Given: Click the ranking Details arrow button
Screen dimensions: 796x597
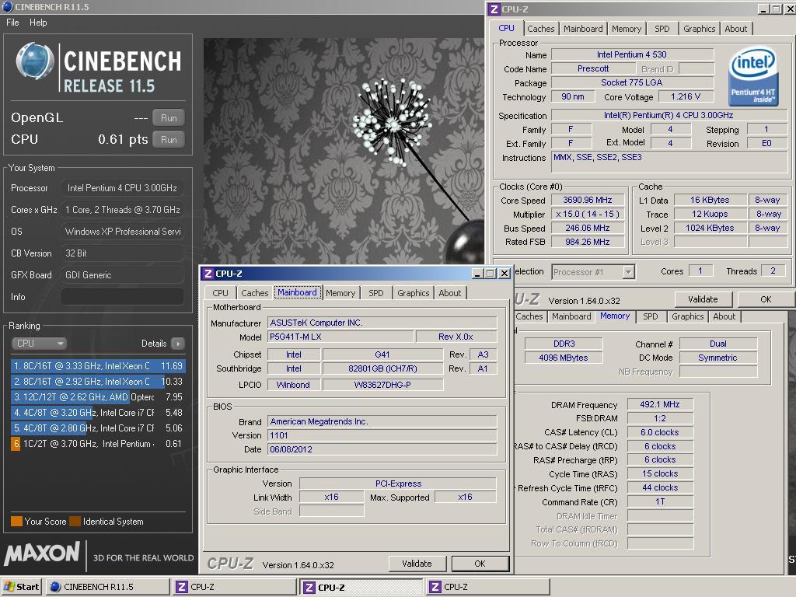Looking at the screenshot, I should pyautogui.click(x=178, y=344).
